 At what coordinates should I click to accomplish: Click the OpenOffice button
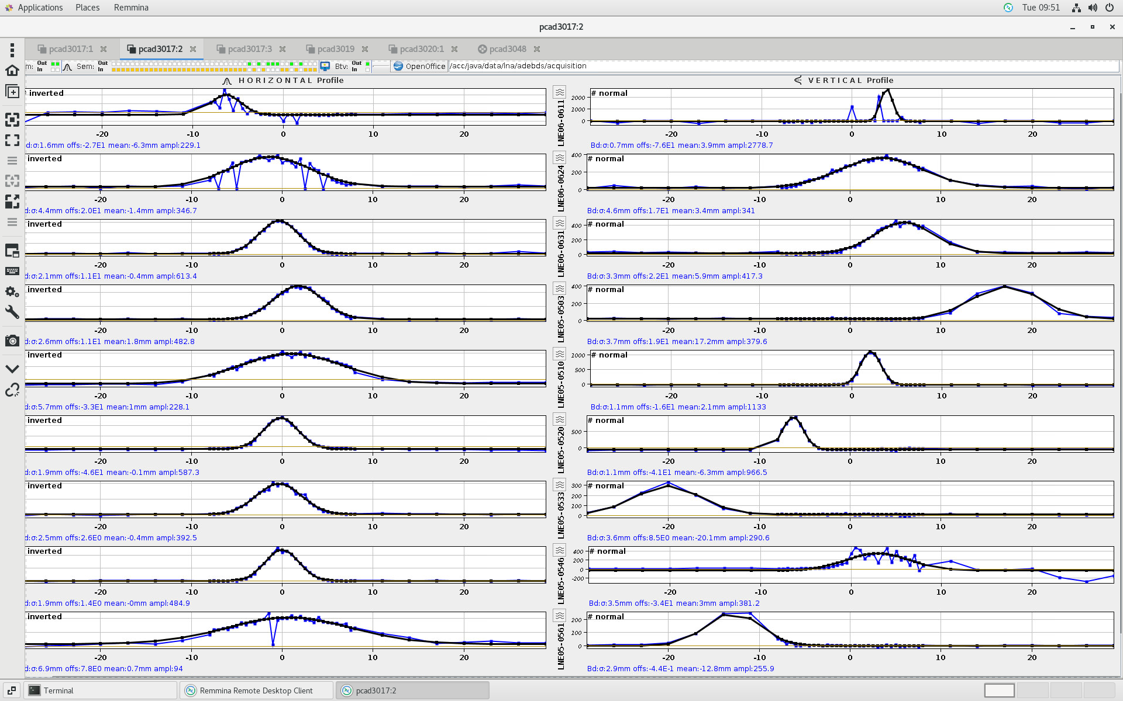[x=419, y=66]
